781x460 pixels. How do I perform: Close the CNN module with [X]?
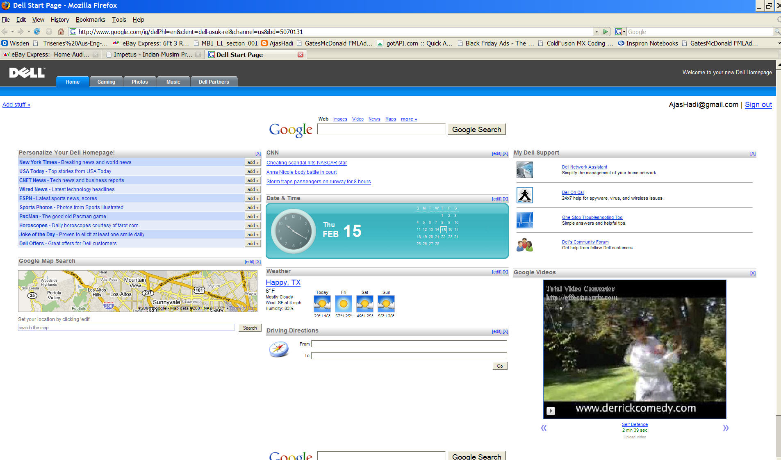pyautogui.click(x=505, y=153)
